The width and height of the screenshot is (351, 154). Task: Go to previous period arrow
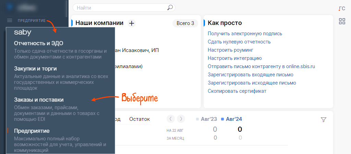click(x=171, y=119)
